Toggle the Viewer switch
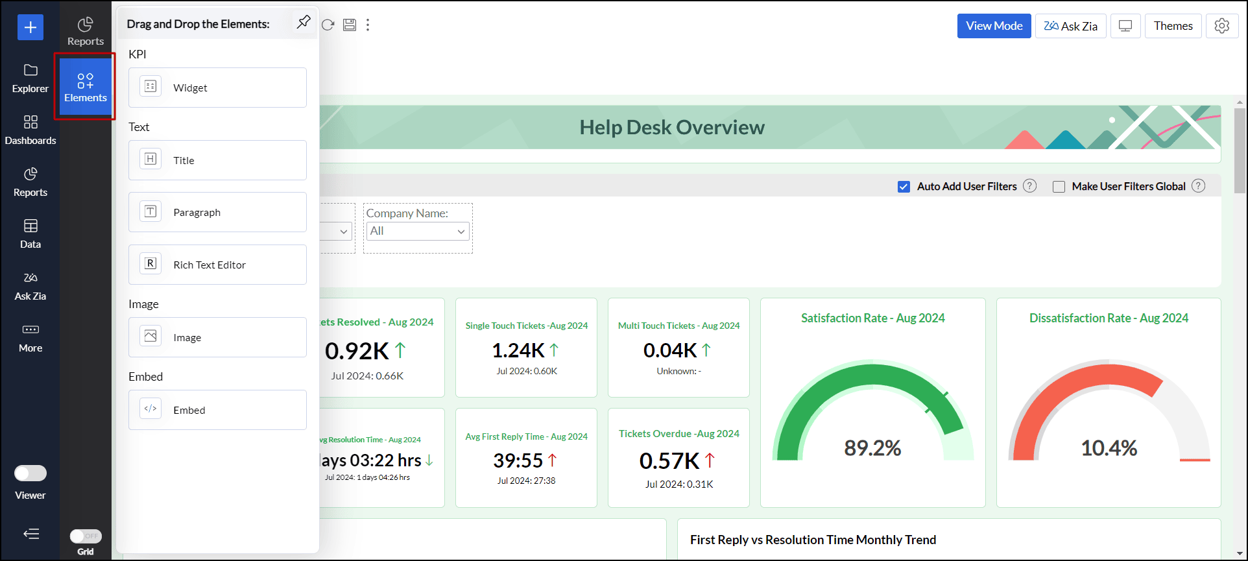The height and width of the screenshot is (561, 1248). pyautogui.click(x=30, y=473)
